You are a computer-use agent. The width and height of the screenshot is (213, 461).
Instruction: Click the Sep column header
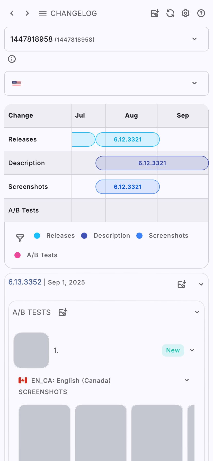[183, 116]
